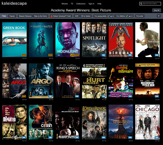Click the HD badge on The Departed

pos(24,137)
